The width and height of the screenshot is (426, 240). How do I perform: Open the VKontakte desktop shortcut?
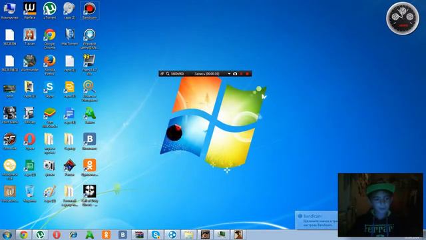point(89,141)
